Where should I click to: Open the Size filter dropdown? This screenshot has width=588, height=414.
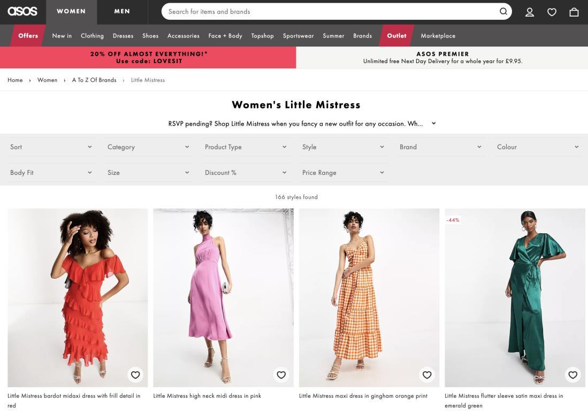(148, 172)
